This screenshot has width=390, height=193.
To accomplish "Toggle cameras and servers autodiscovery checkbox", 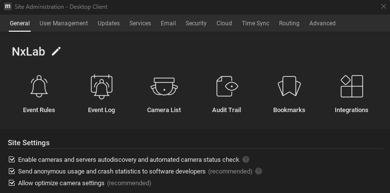I will 12,159.
